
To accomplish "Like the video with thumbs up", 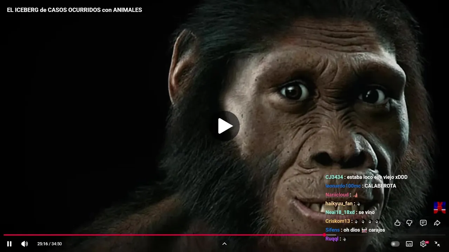I will pyautogui.click(x=397, y=223).
